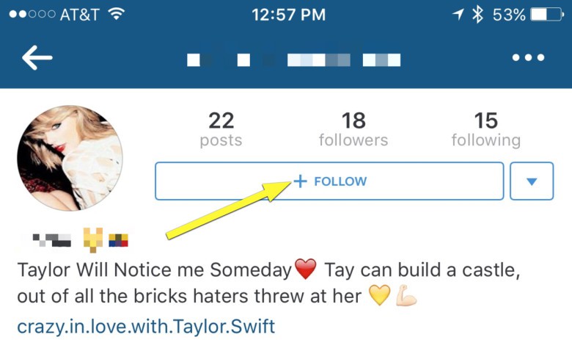This screenshot has width=572, height=340.
Task: Tap the location services arrow icon
Action: (x=458, y=15)
